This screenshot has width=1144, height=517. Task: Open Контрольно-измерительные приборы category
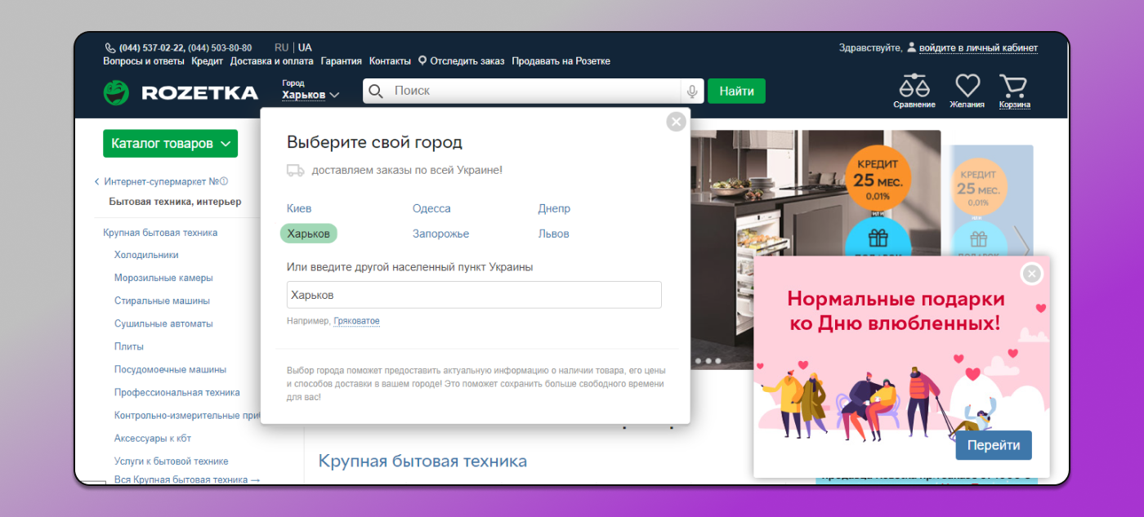tap(187, 415)
